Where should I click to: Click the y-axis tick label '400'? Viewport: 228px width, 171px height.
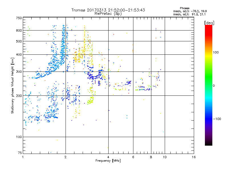coord(19,54)
